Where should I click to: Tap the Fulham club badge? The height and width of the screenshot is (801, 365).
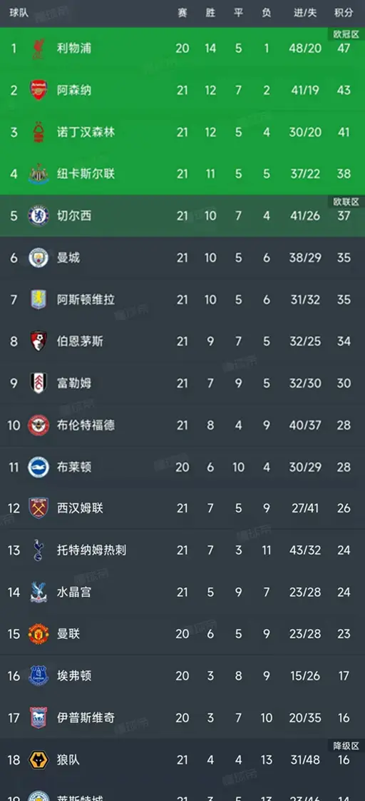coord(38,383)
